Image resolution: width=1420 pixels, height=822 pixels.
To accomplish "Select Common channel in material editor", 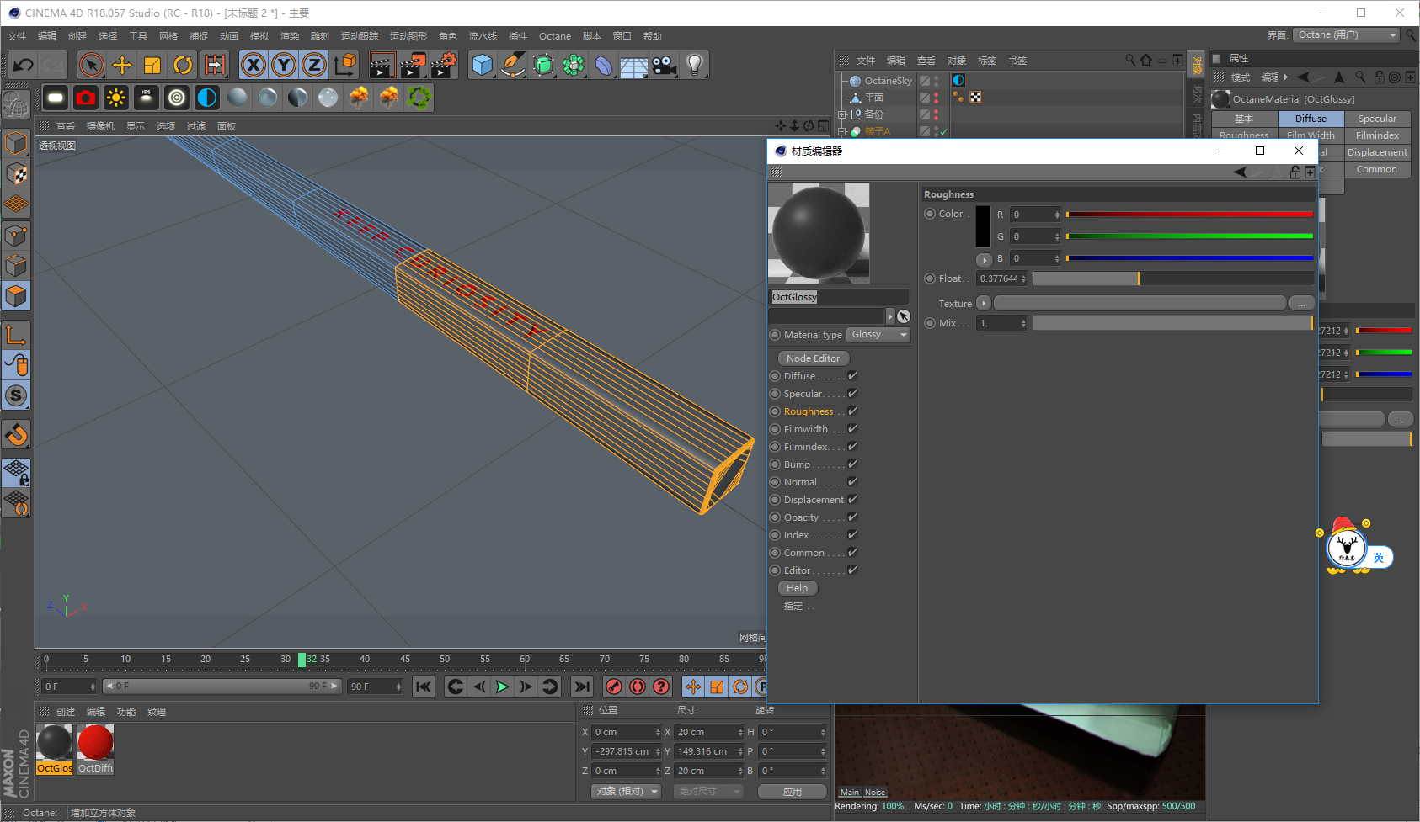I will point(804,553).
